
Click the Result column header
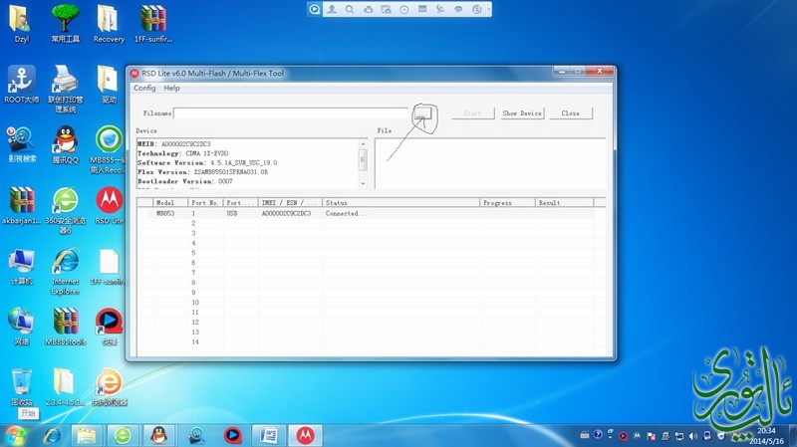coord(564,203)
